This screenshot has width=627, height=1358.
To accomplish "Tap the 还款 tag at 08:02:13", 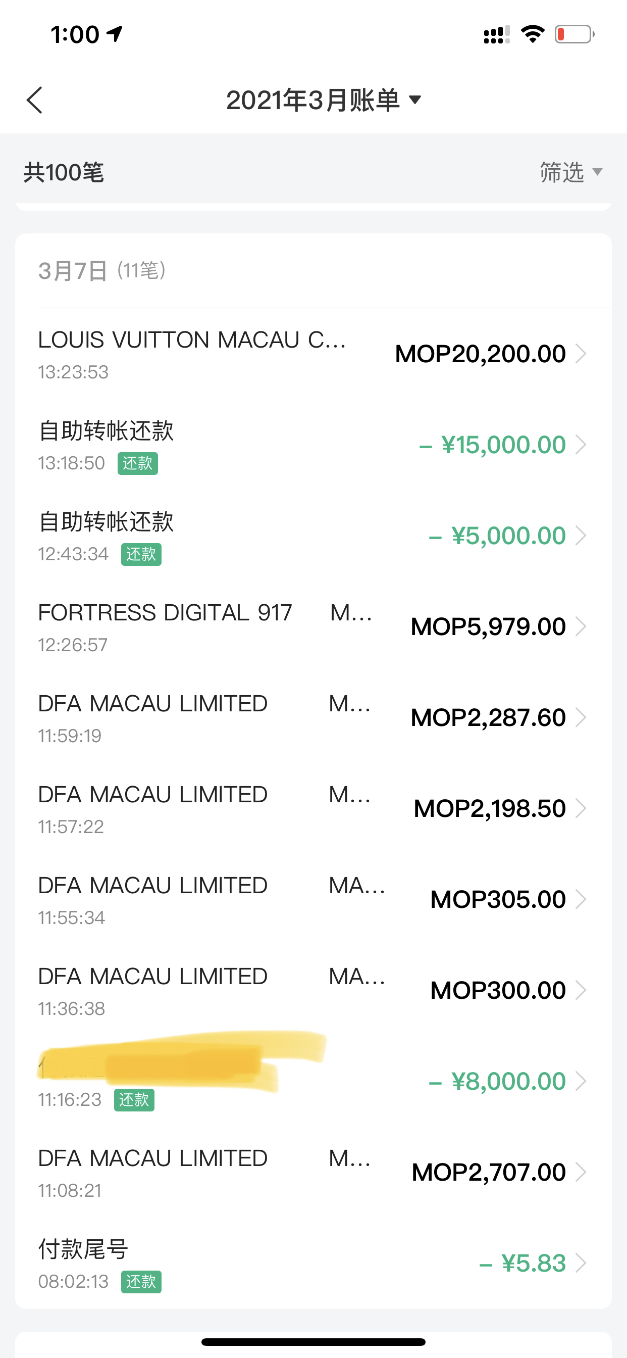I will tap(141, 1282).
